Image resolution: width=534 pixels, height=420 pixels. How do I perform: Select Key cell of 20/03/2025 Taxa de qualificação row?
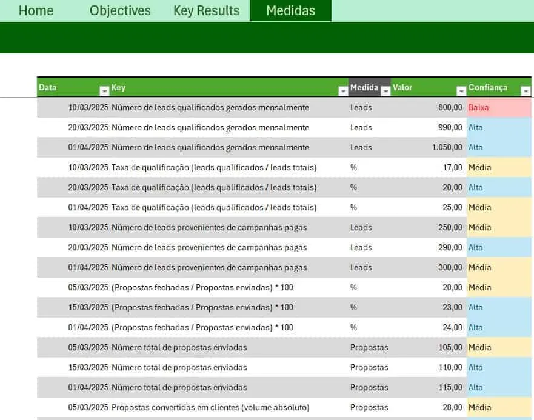tap(229, 188)
